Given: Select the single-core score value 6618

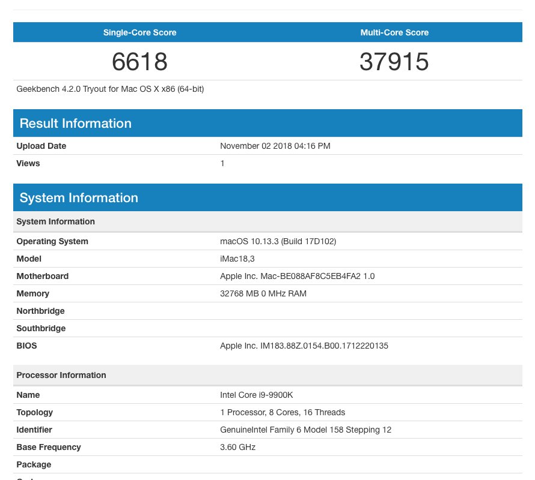Looking at the screenshot, I should (x=139, y=62).
